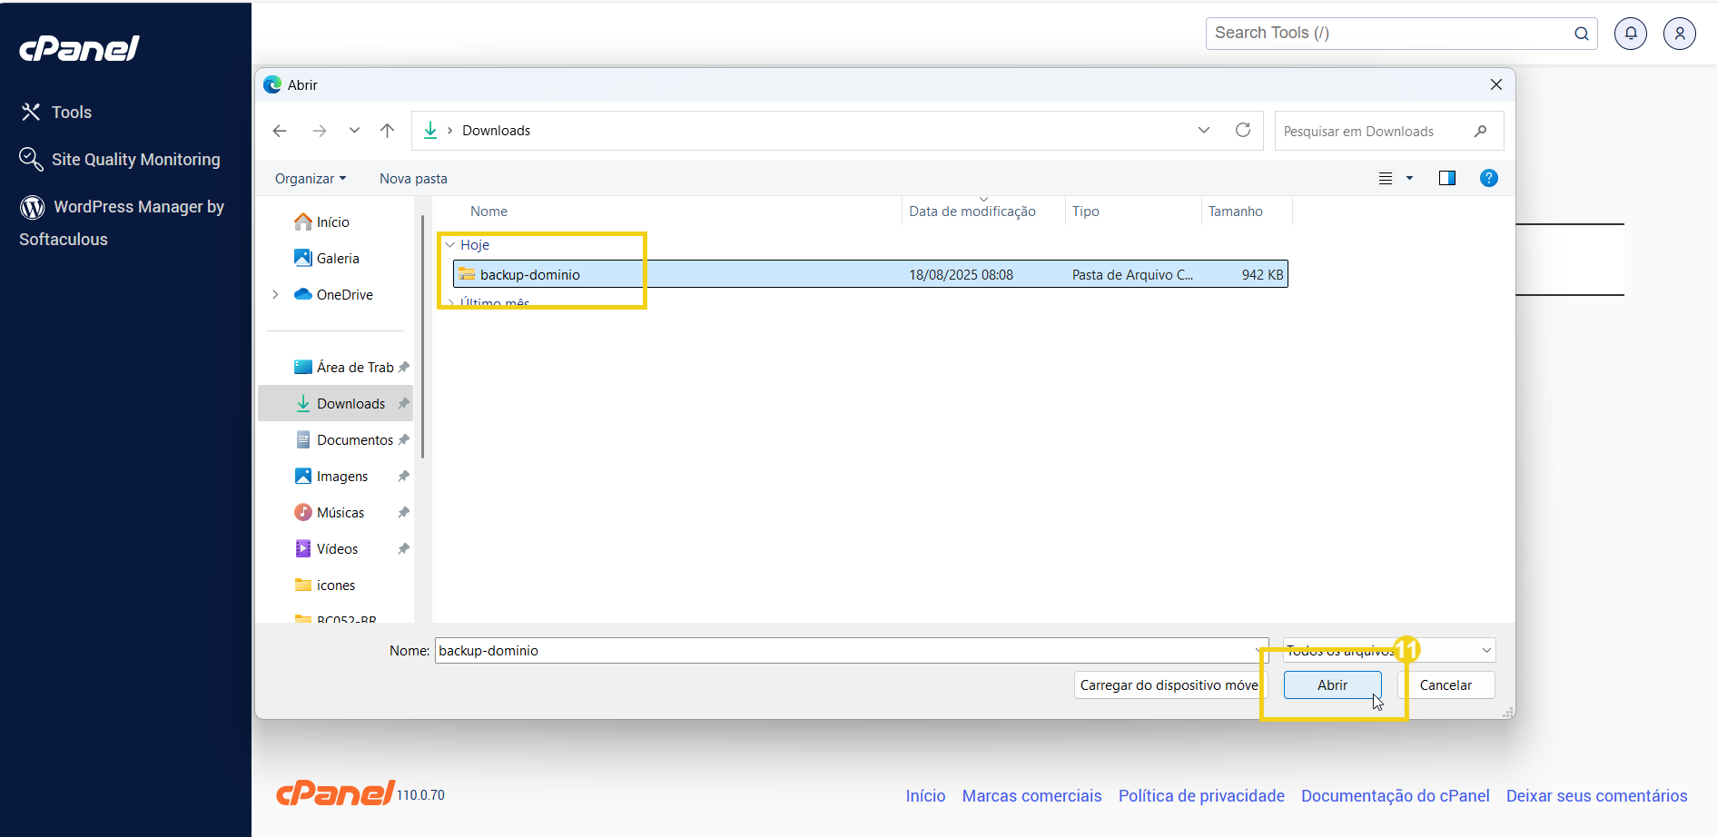Sort by the Tipo column header
This screenshot has width=1717, height=837.
[x=1086, y=212]
